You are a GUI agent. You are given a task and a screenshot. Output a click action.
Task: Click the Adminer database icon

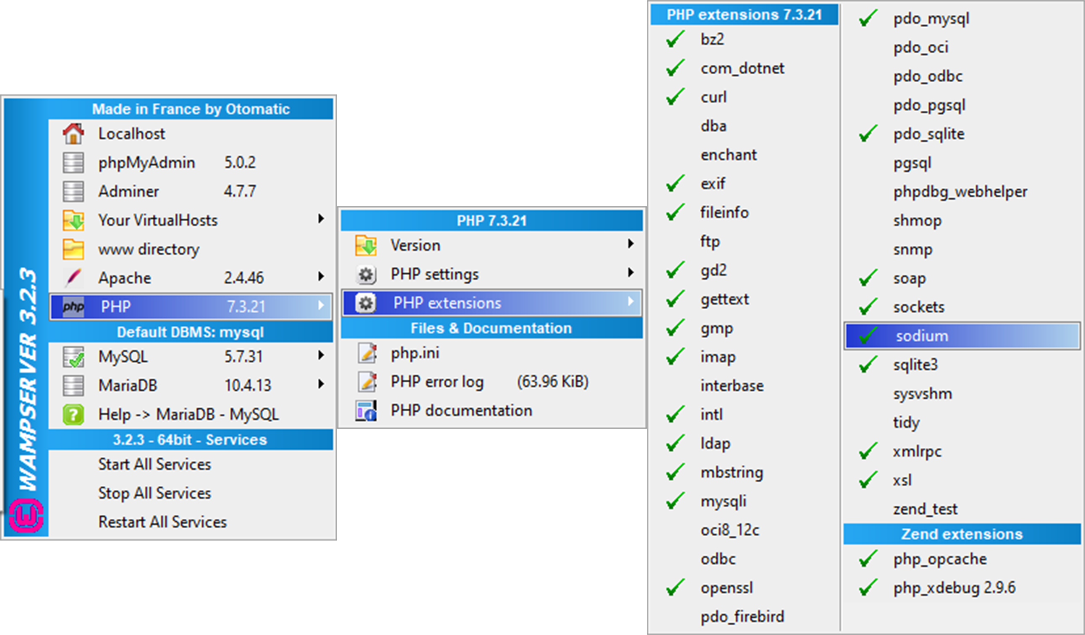(x=73, y=191)
